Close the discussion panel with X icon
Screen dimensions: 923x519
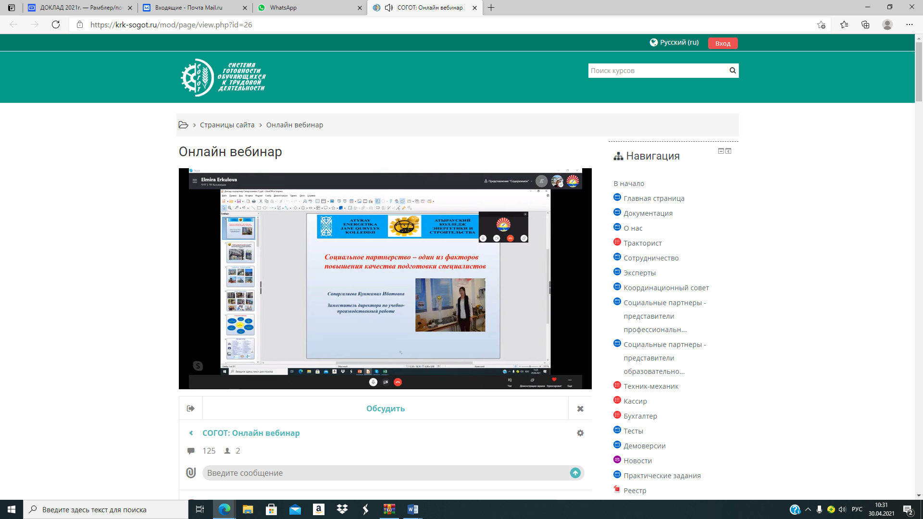580,408
